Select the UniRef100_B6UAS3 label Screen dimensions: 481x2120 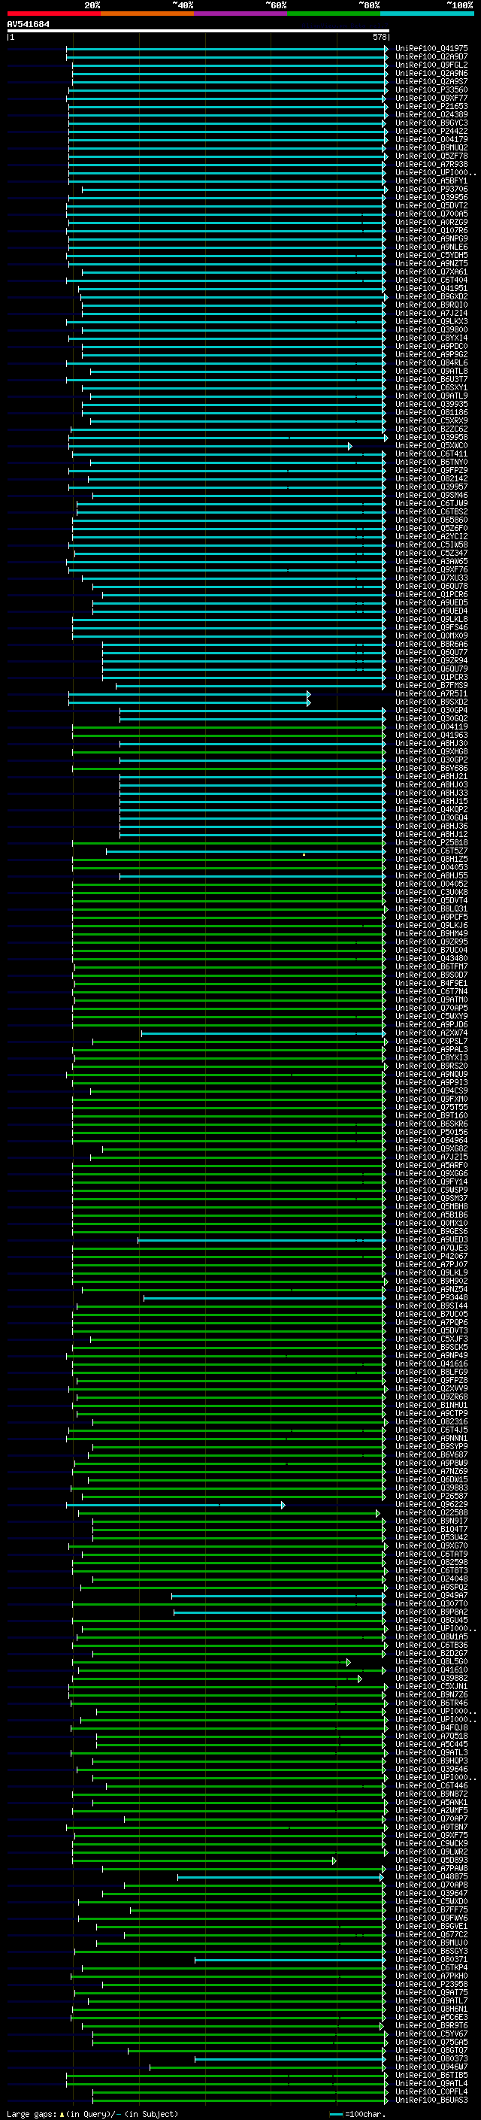431,2100
